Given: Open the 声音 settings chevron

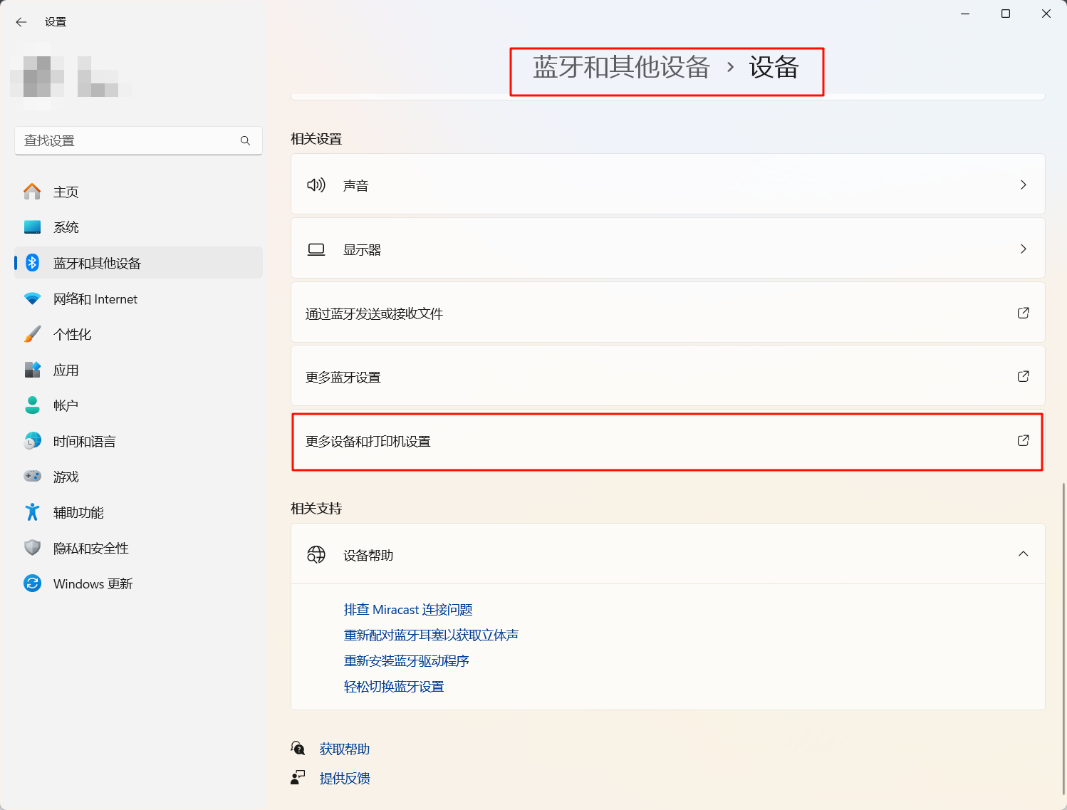Looking at the screenshot, I should point(1024,185).
